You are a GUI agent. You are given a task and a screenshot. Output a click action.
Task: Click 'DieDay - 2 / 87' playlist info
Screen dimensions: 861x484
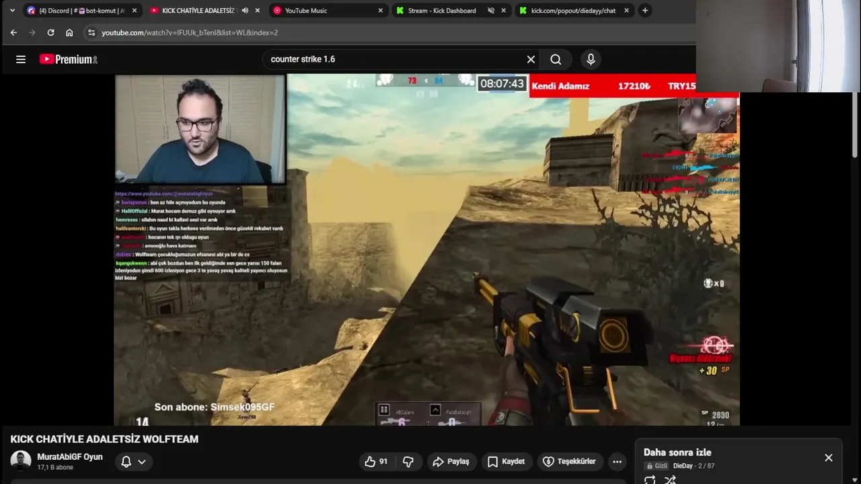694,466
